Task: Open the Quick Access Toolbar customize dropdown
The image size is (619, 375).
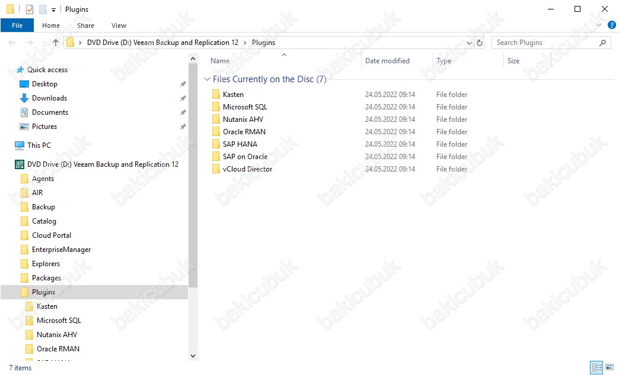Action: click(x=53, y=10)
